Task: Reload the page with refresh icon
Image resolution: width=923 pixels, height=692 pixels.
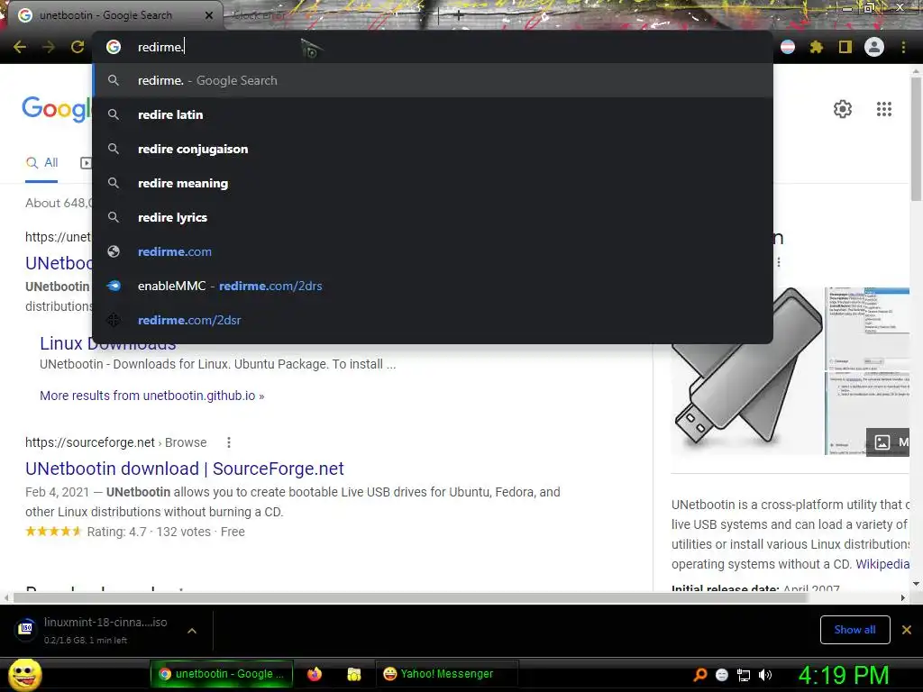Action: pos(78,47)
